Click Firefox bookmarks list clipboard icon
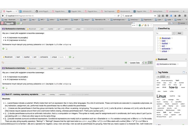 [x=163, y=16]
